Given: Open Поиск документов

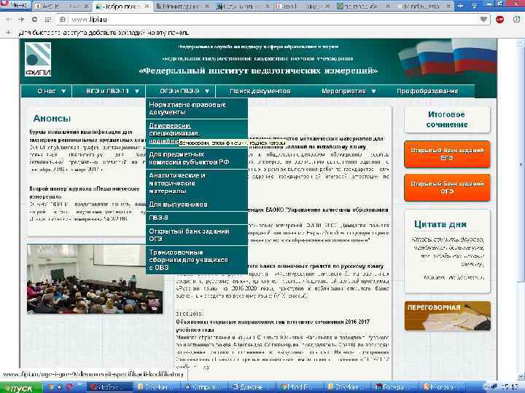Looking at the screenshot, I should coord(260,91).
